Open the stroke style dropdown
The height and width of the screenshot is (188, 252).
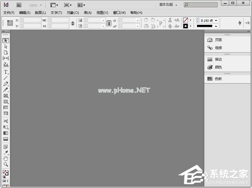click(216, 26)
